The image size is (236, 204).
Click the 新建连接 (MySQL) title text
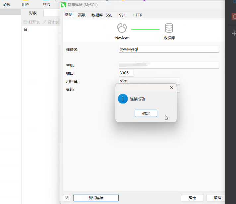pos(83,5)
